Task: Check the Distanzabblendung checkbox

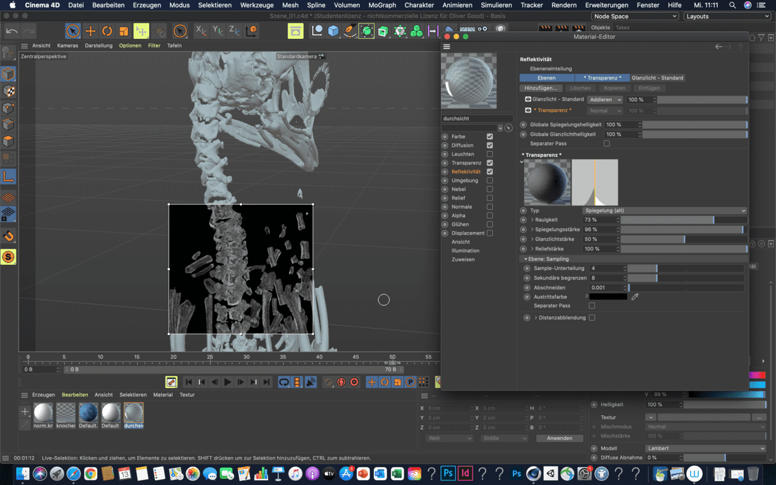Action: point(592,318)
